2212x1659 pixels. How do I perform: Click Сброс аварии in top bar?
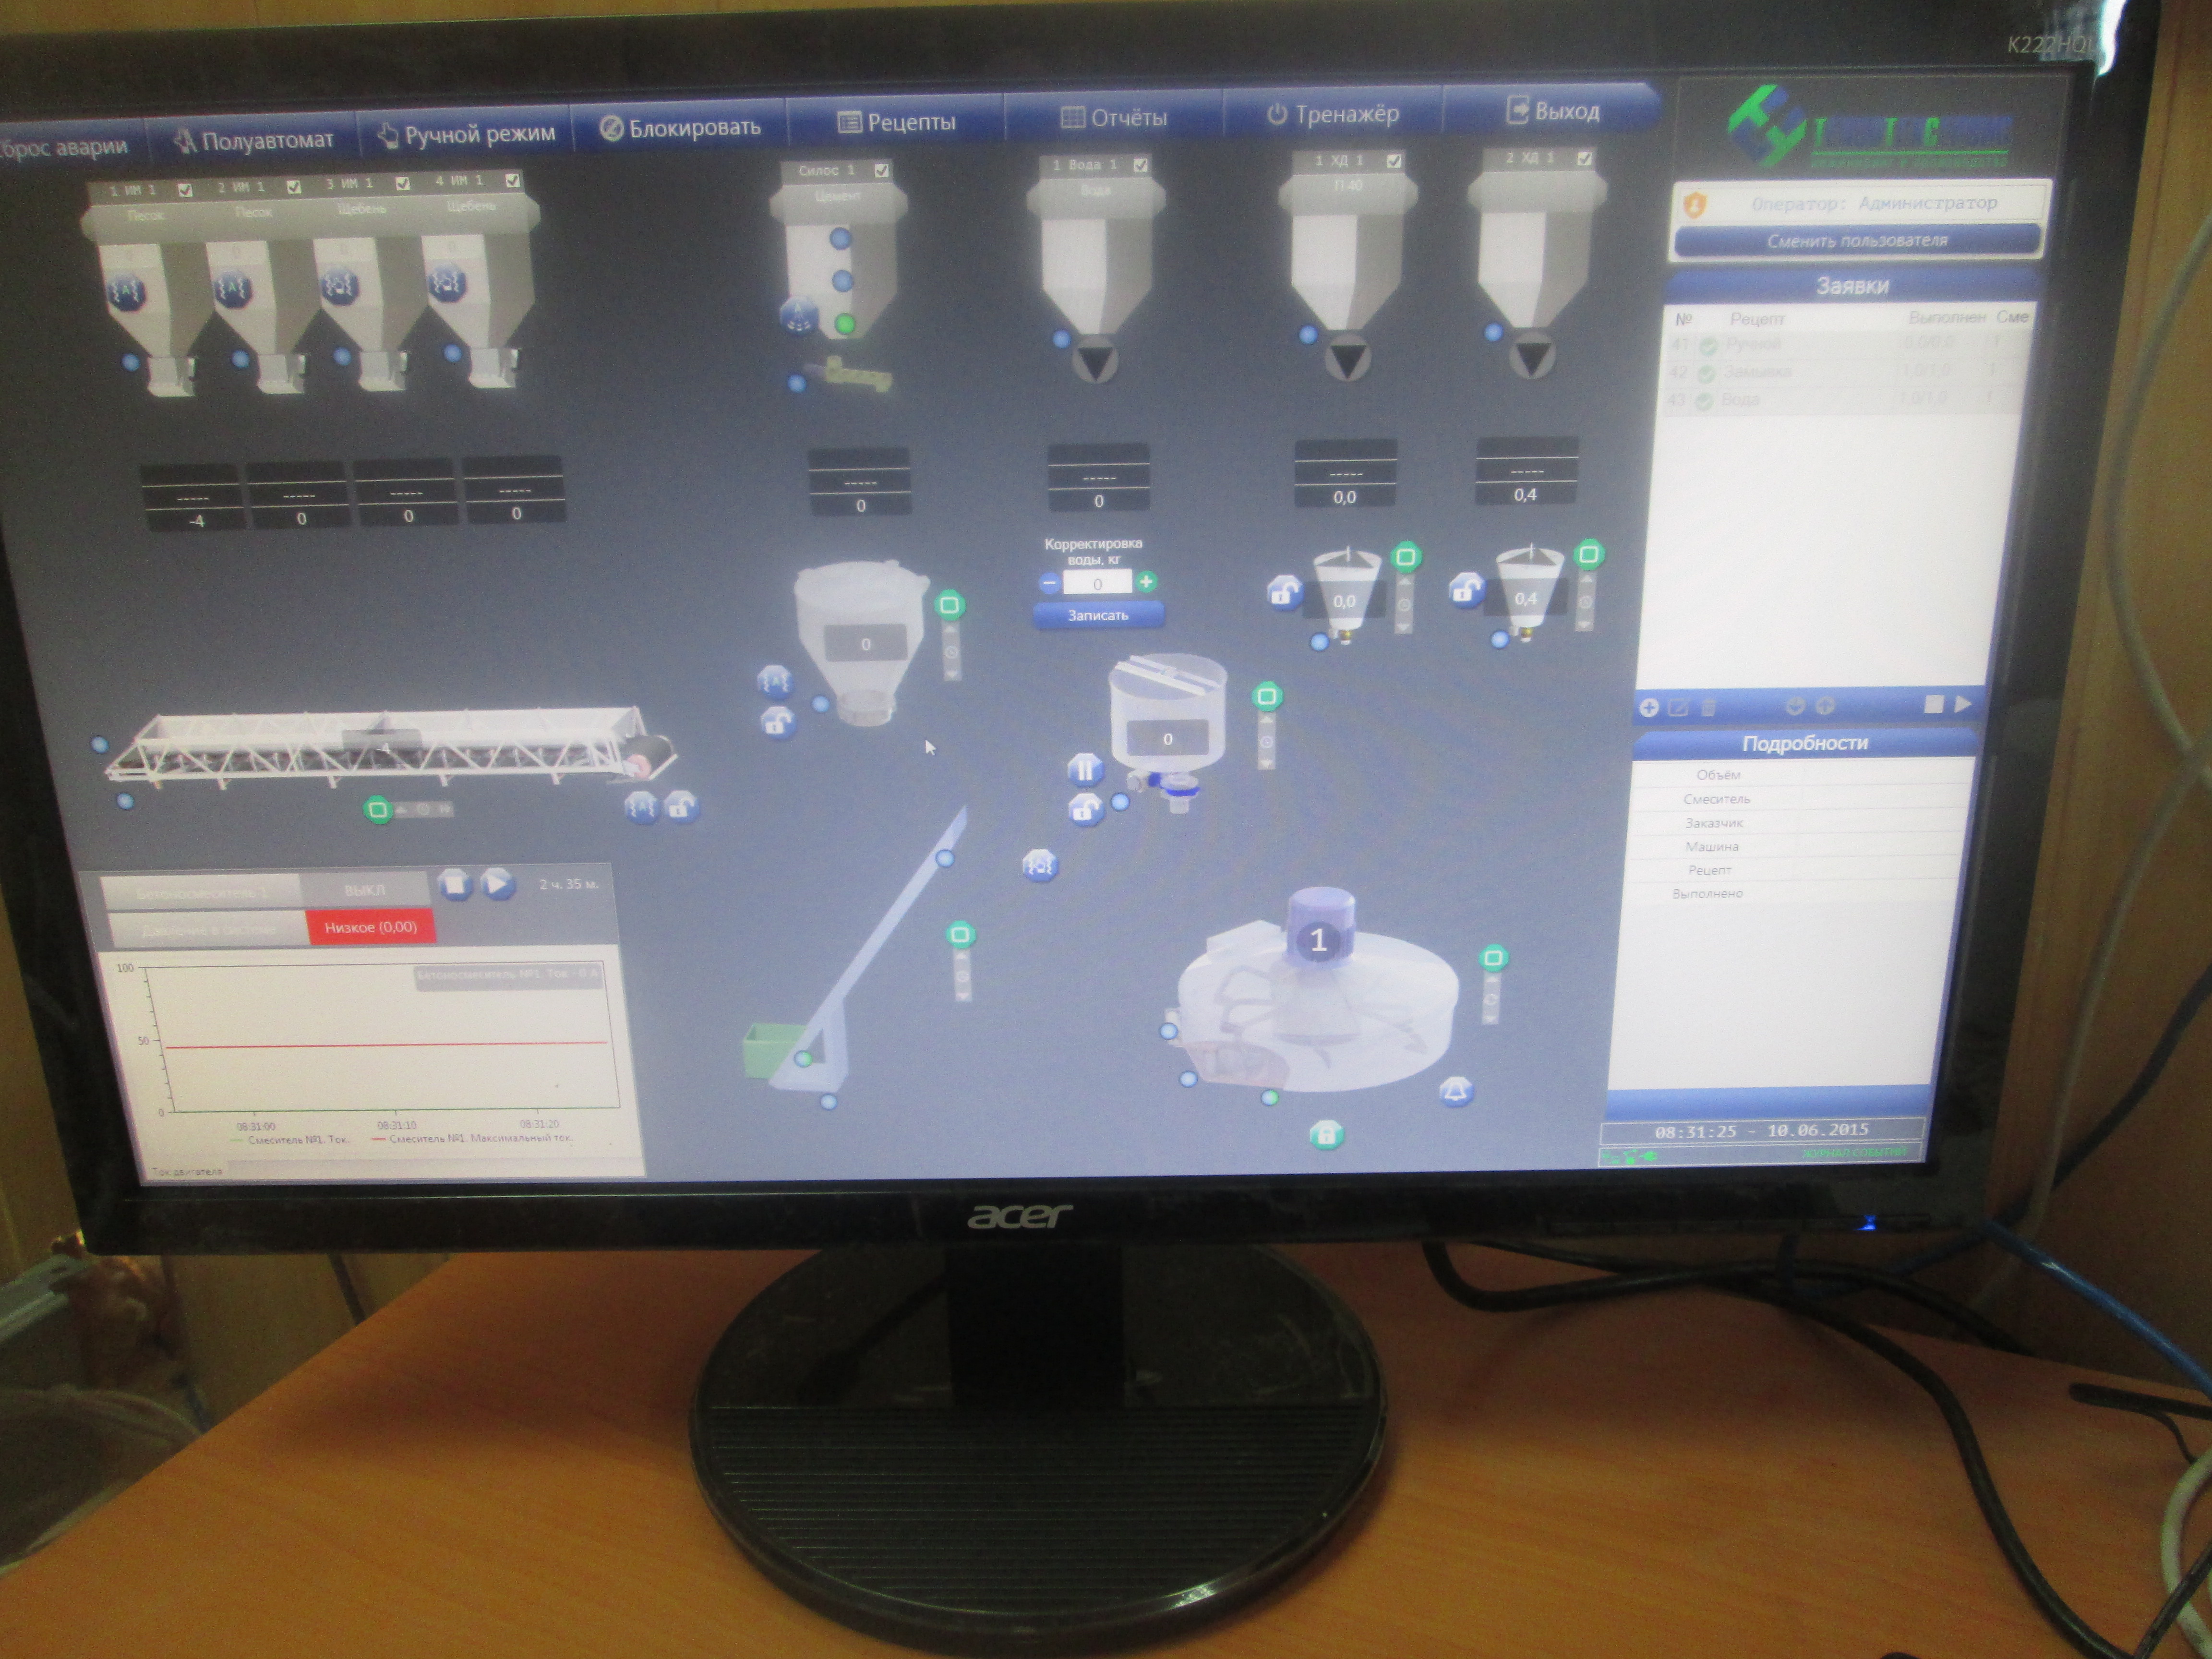coord(64,148)
